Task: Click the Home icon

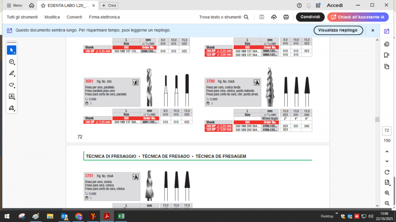Action: click(x=31, y=5)
